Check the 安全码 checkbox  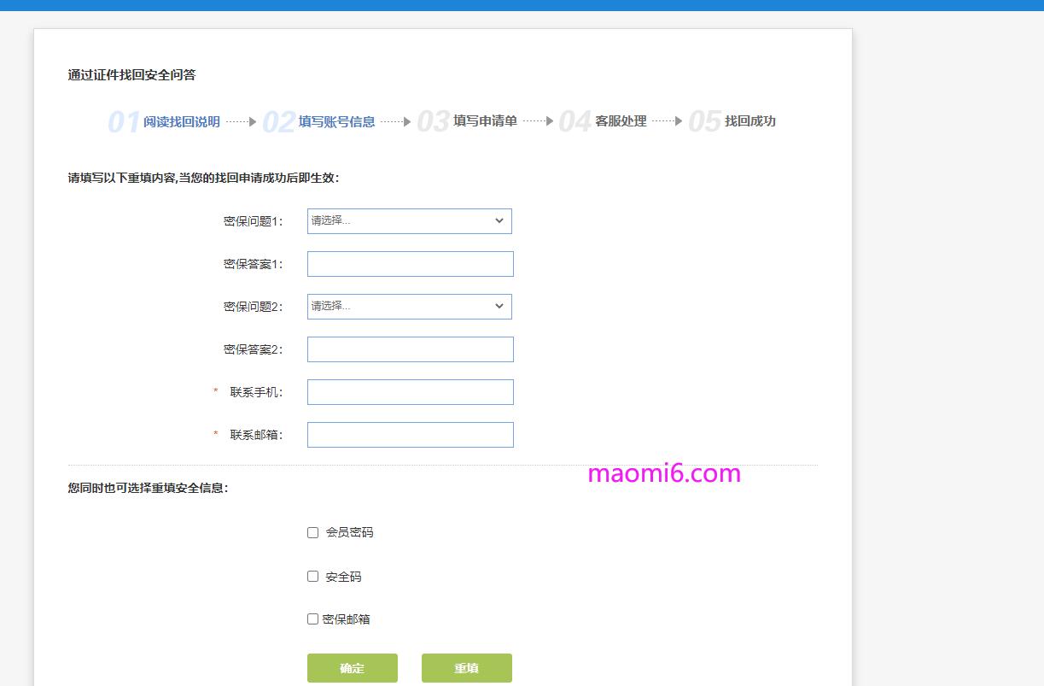click(x=312, y=577)
